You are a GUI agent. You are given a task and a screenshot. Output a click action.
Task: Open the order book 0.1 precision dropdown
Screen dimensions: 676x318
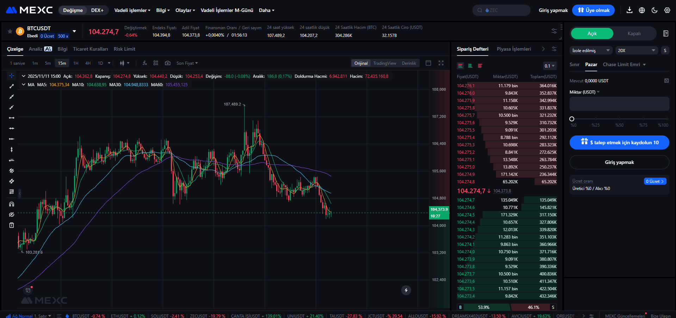tap(550, 66)
